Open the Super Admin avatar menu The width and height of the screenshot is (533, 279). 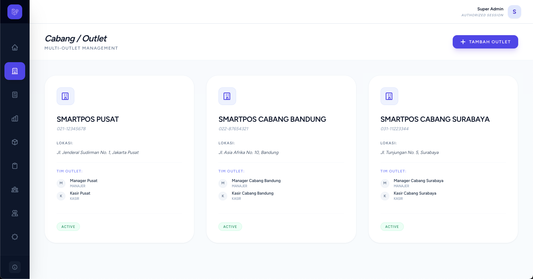point(514,12)
